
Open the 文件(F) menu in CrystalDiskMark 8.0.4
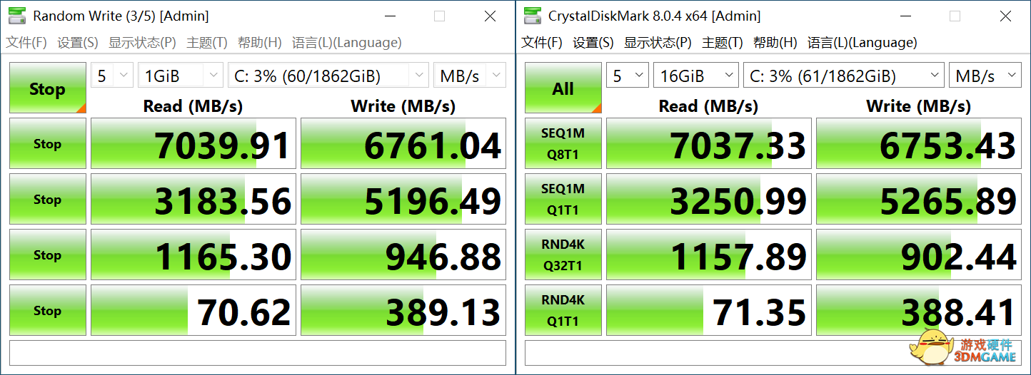point(542,43)
